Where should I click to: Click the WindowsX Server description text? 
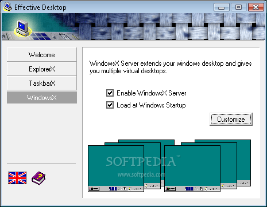click(171, 67)
